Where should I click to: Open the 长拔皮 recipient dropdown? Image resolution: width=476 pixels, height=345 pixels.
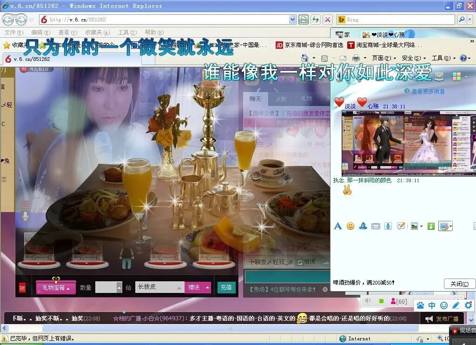tap(179, 288)
